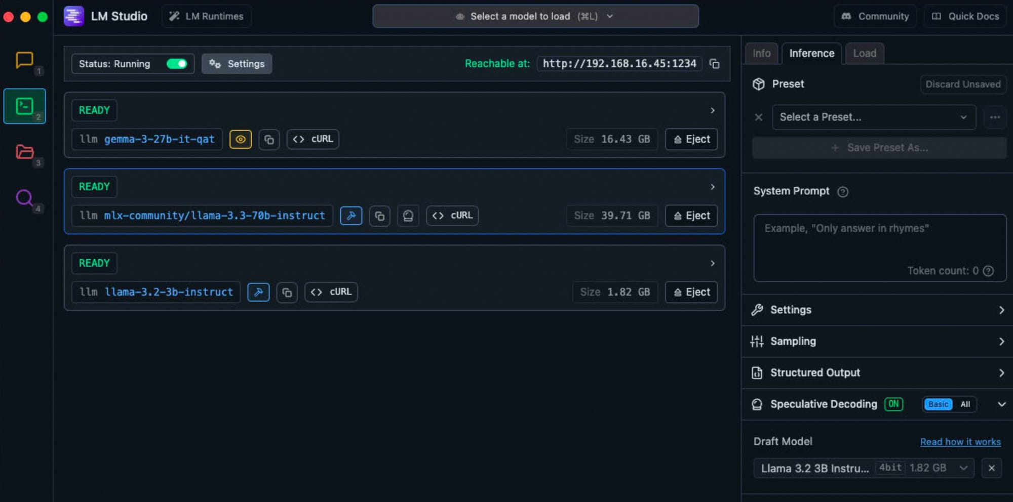Open server Settings button

[x=237, y=64]
